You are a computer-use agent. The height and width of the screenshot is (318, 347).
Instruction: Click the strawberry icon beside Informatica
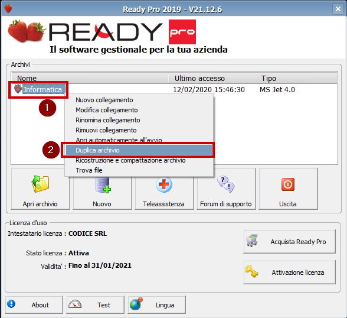pyautogui.click(x=18, y=89)
